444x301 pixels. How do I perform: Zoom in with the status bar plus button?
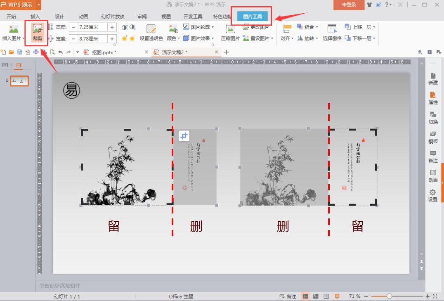427,296
